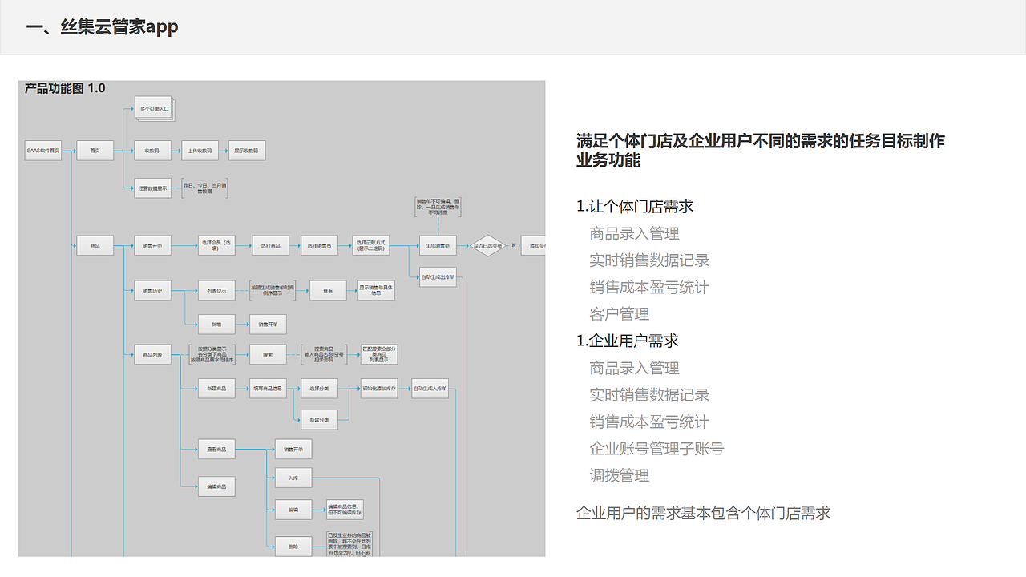Click 商品录入管理 under 个体门店需求
Screen dimensions: 1026x577
point(635,233)
